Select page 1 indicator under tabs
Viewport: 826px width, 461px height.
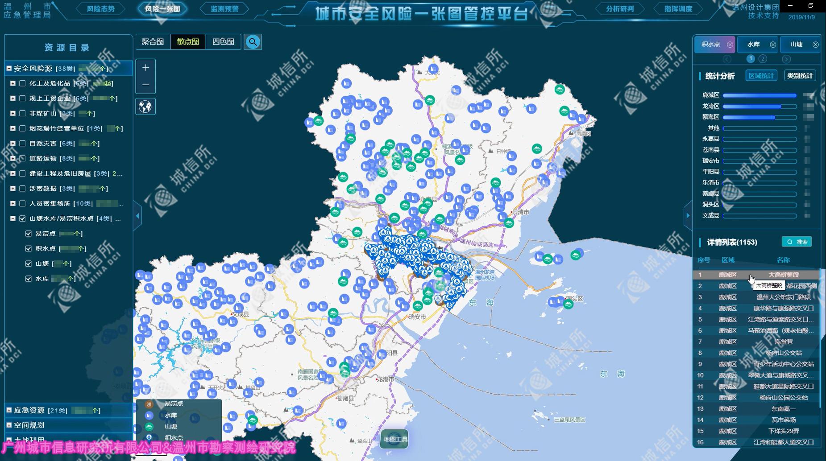pos(751,58)
